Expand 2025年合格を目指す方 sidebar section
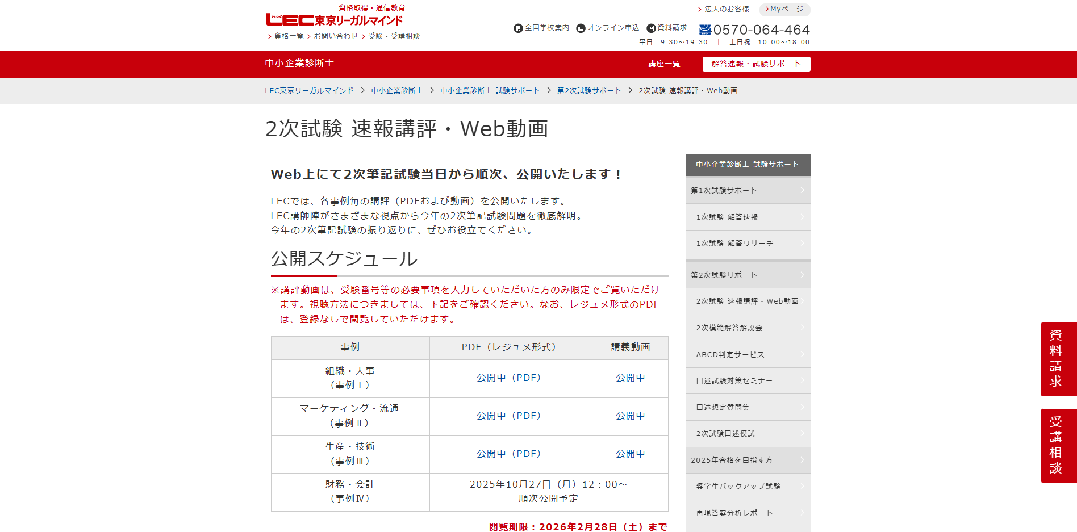This screenshot has width=1077, height=532. coord(748,460)
